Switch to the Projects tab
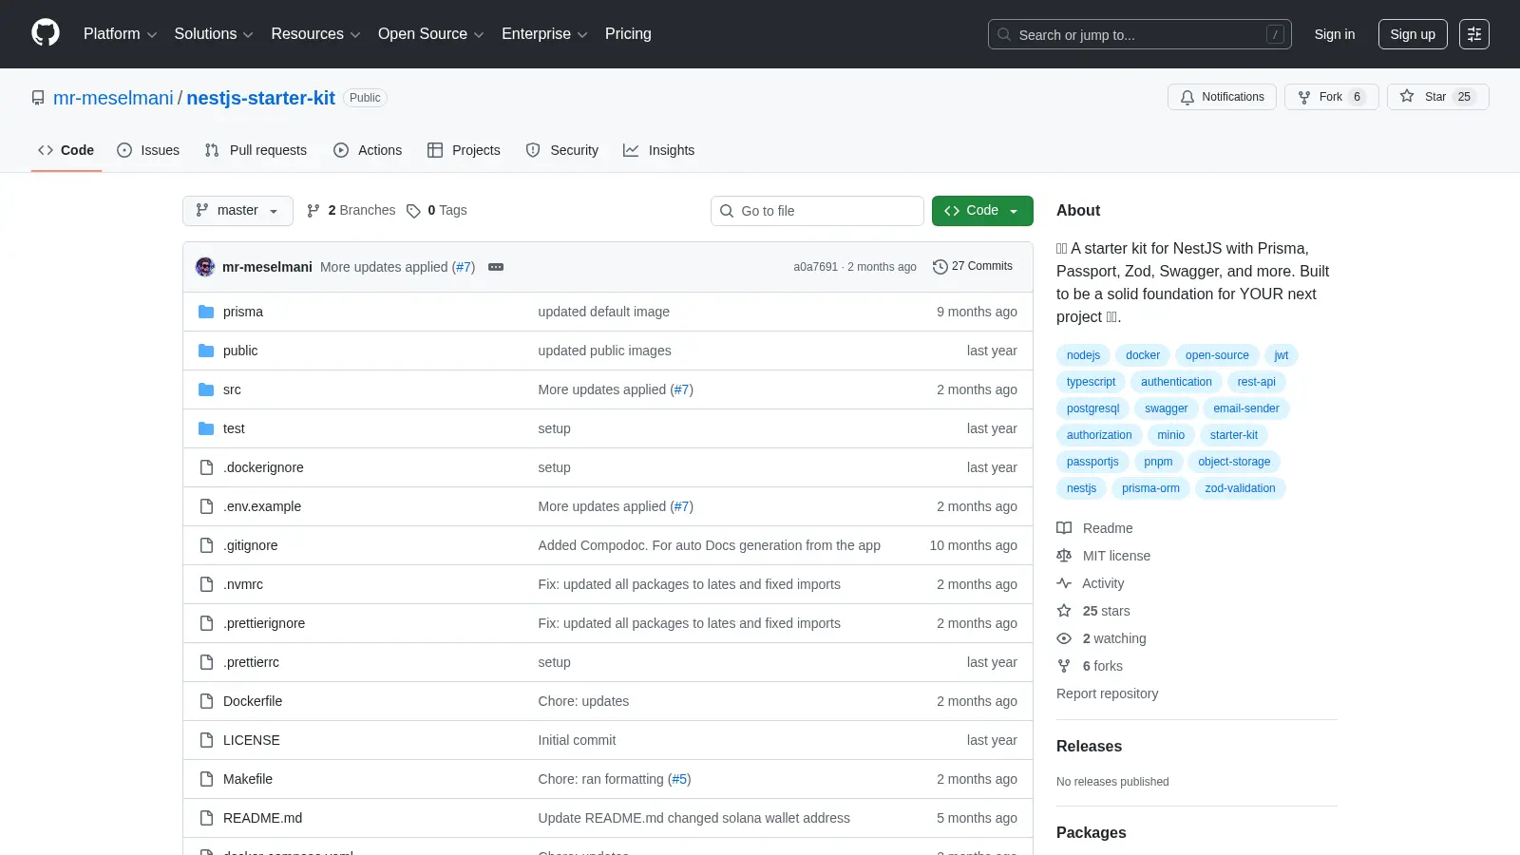The height and width of the screenshot is (855, 1520). [x=464, y=150]
